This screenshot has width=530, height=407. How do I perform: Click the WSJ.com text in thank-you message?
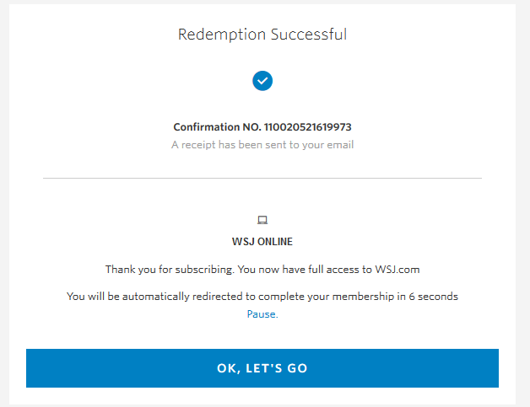pos(397,270)
